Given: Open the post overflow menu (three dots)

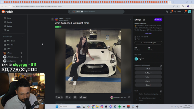Looking at the screenshot, I should click(x=130, y=19).
